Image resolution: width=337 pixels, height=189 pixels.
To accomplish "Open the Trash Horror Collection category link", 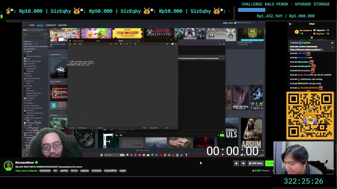I will (26, 171).
